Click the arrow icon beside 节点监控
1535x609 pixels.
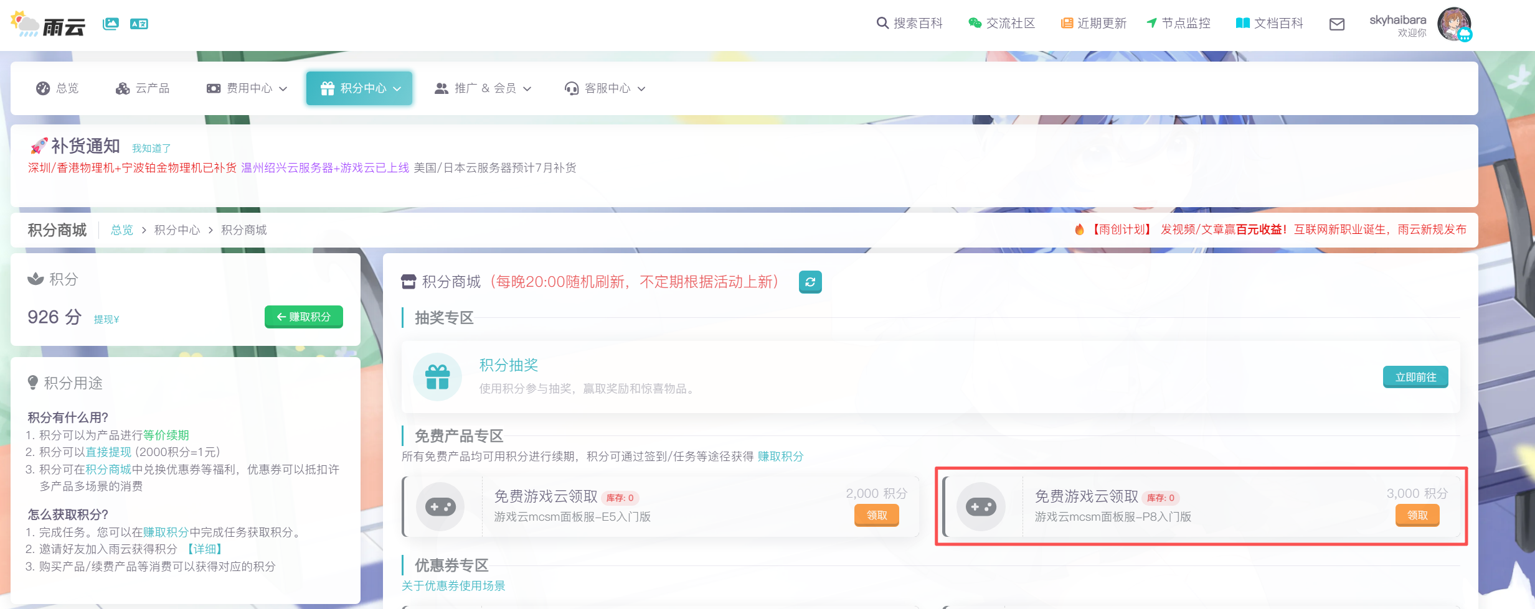coord(1152,23)
